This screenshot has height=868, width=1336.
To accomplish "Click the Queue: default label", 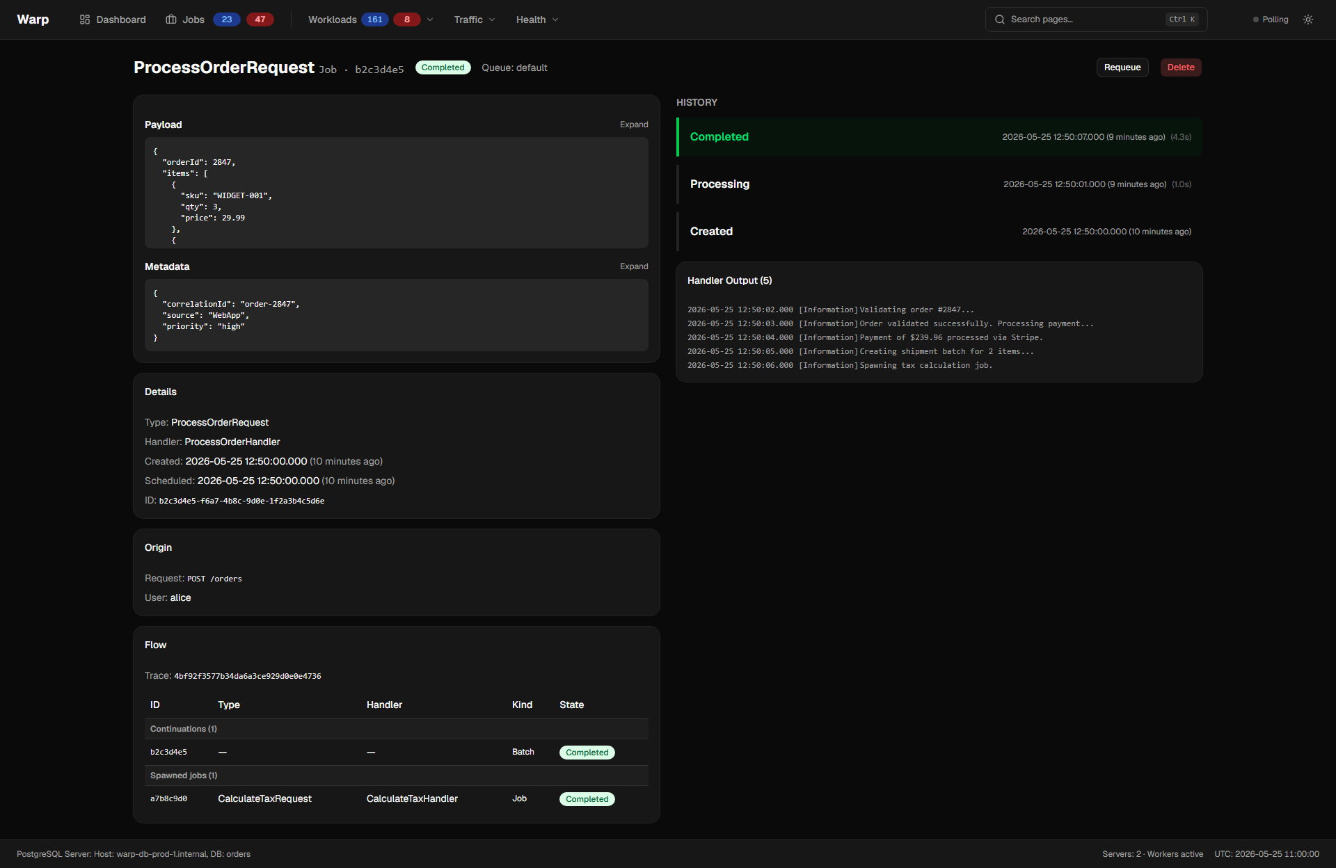I will [514, 67].
